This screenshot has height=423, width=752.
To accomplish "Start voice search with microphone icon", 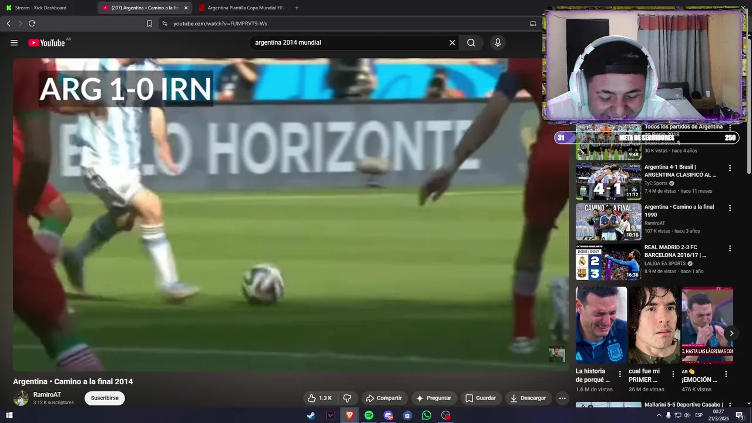I will [498, 43].
